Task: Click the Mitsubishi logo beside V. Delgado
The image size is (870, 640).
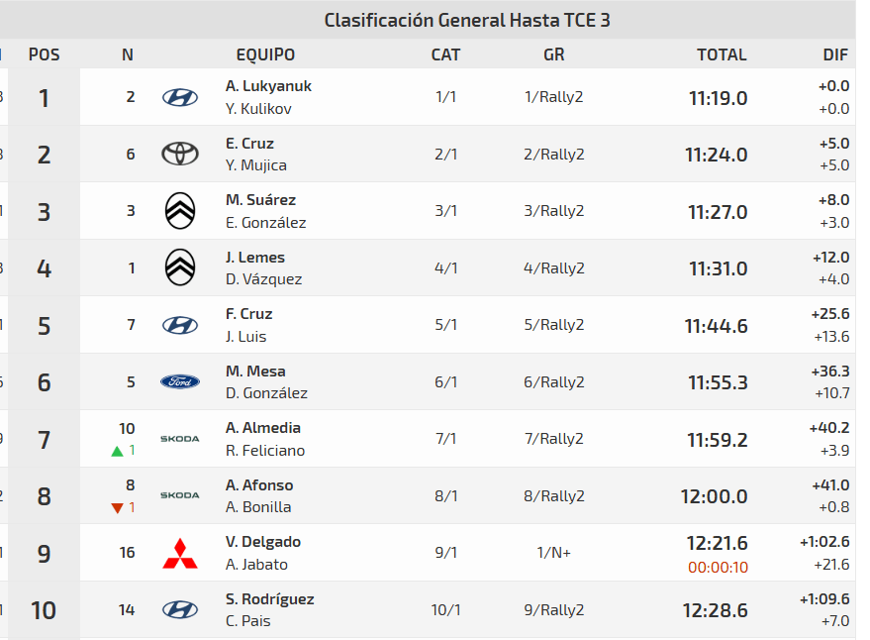Action: coord(180,553)
